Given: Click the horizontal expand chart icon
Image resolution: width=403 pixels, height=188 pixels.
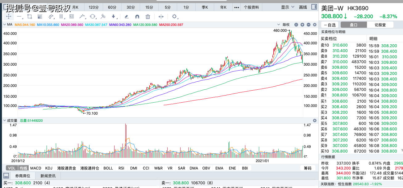Looking at the screenshot, I should click(x=161, y=17).
